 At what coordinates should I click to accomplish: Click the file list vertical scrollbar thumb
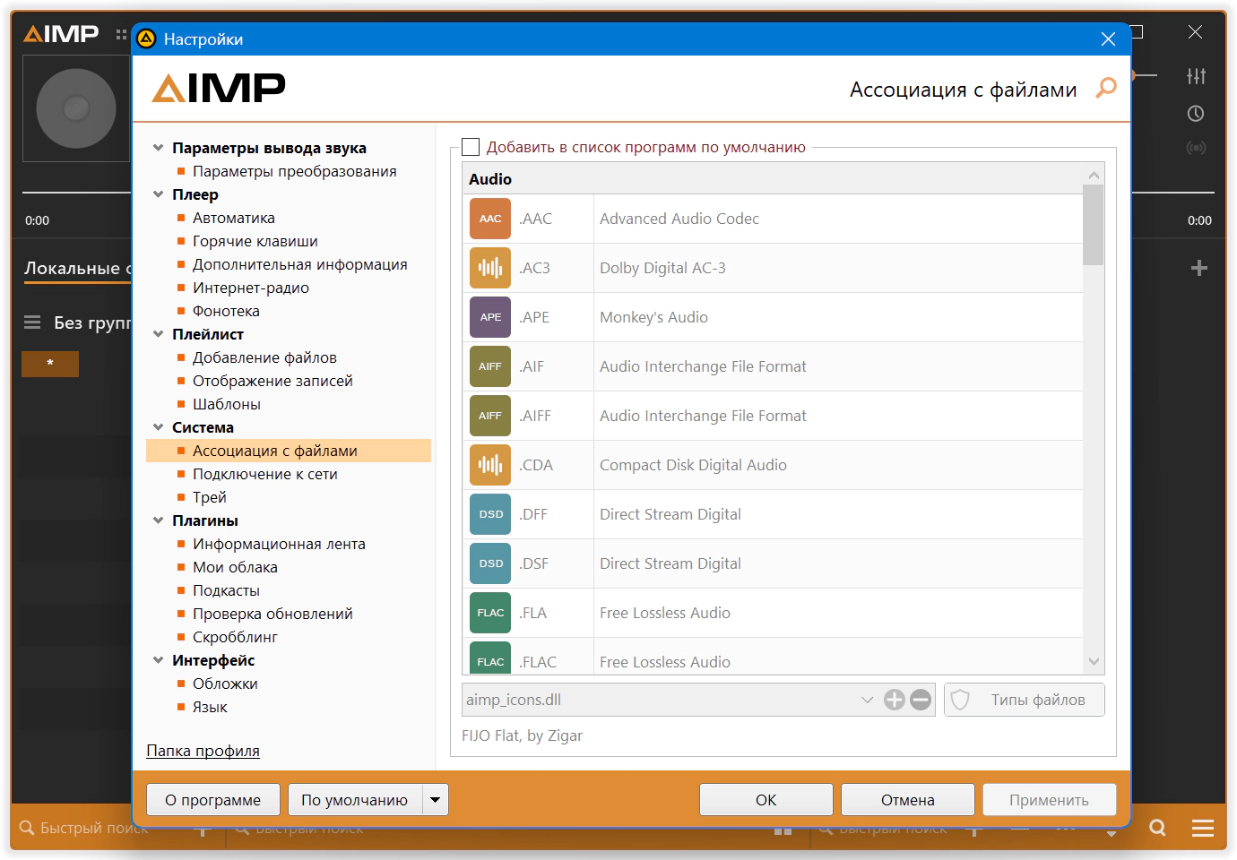click(1094, 225)
